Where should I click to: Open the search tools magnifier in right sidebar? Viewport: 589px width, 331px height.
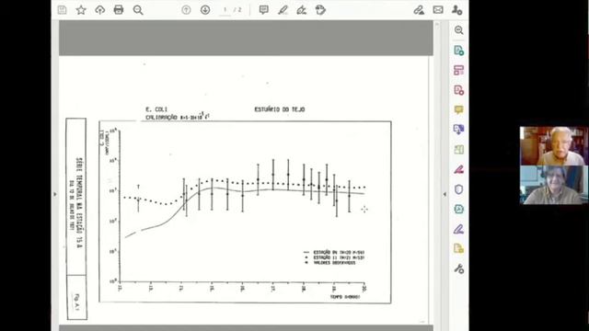tap(458, 30)
